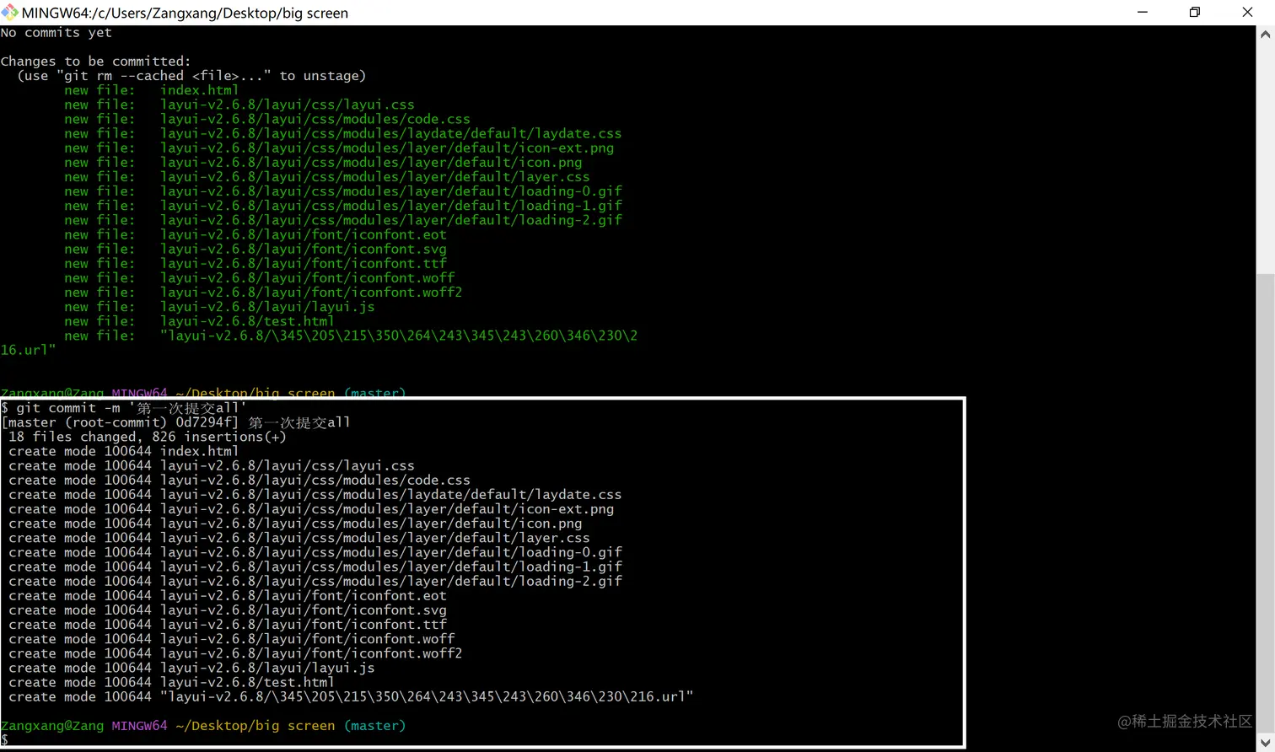Click the scrollbar down arrow
Image resolution: width=1275 pixels, height=752 pixels.
[x=1266, y=743]
